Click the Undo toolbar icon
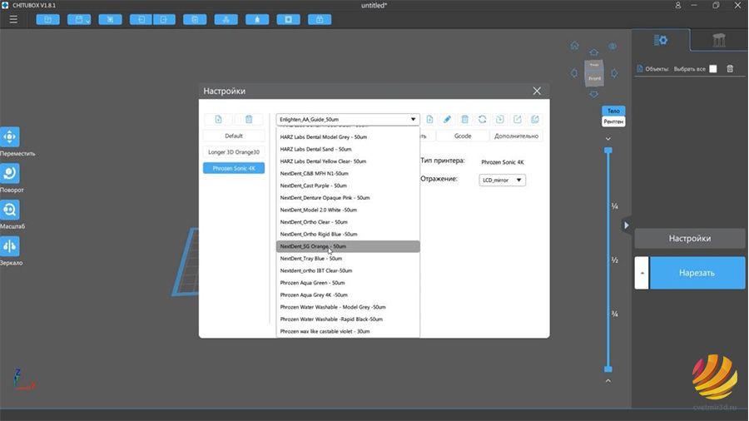The height and width of the screenshot is (421, 749). pos(141,20)
